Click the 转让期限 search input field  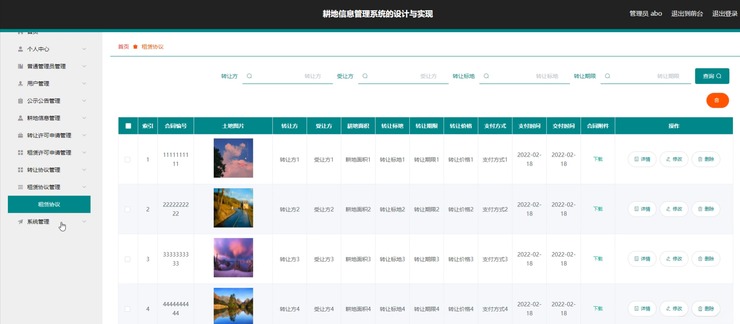[x=646, y=76]
